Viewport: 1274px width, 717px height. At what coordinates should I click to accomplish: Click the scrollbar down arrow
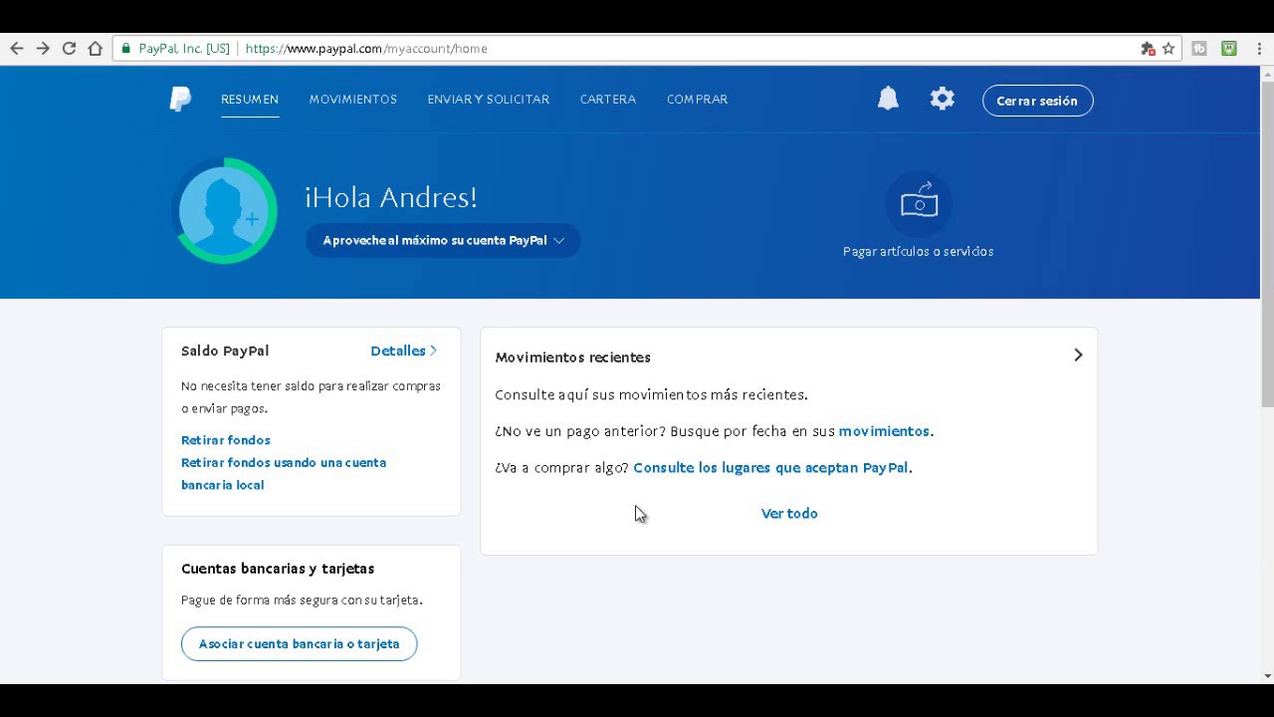pos(1267,676)
